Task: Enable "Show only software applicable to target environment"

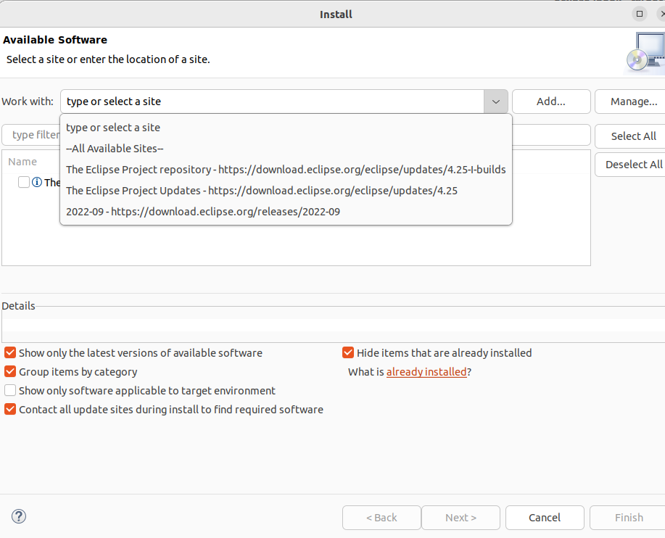Action: tap(9, 390)
